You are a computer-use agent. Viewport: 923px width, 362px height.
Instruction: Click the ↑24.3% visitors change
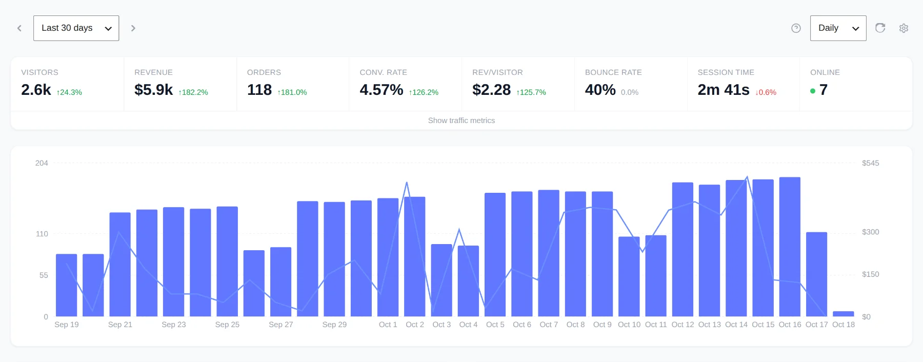(69, 92)
